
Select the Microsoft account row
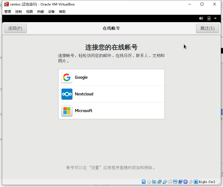pyautogui.click(x=111, y=111)
